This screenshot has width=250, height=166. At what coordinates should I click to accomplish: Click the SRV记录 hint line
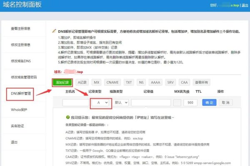point(148,163)
